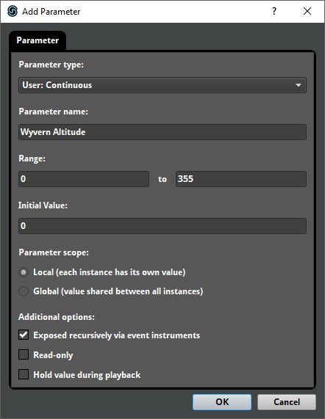Click the Read-only label text
This screenshot has width=325, height=419.
pos(53,355)
